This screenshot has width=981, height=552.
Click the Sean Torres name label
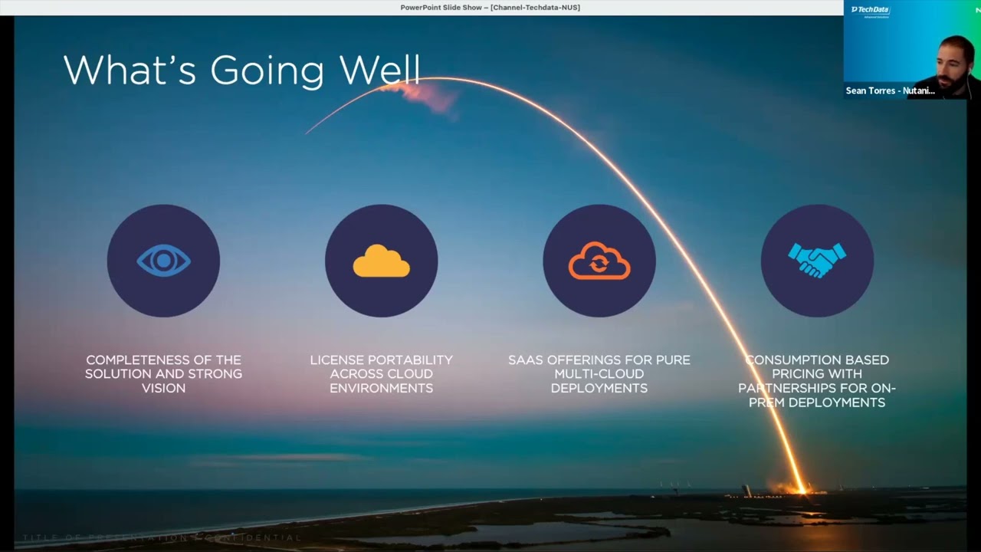point(890,90)
